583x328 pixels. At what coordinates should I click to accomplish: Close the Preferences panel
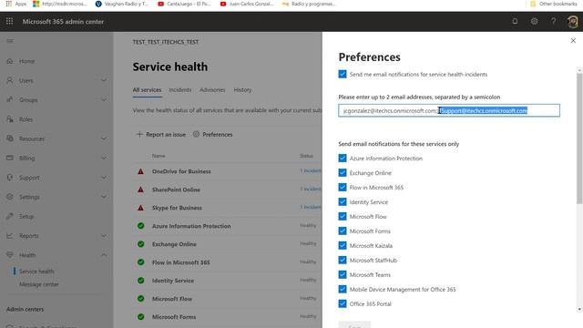pyautogui.click(x=573, y=40)
